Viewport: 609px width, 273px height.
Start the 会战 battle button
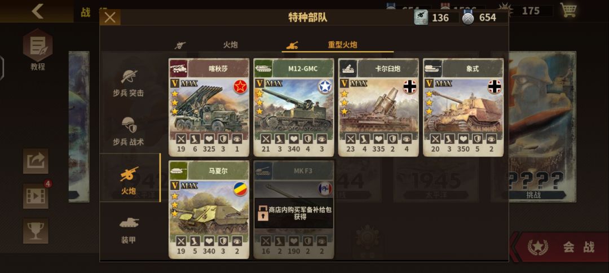pyautogui.click(x=562, y=247)
